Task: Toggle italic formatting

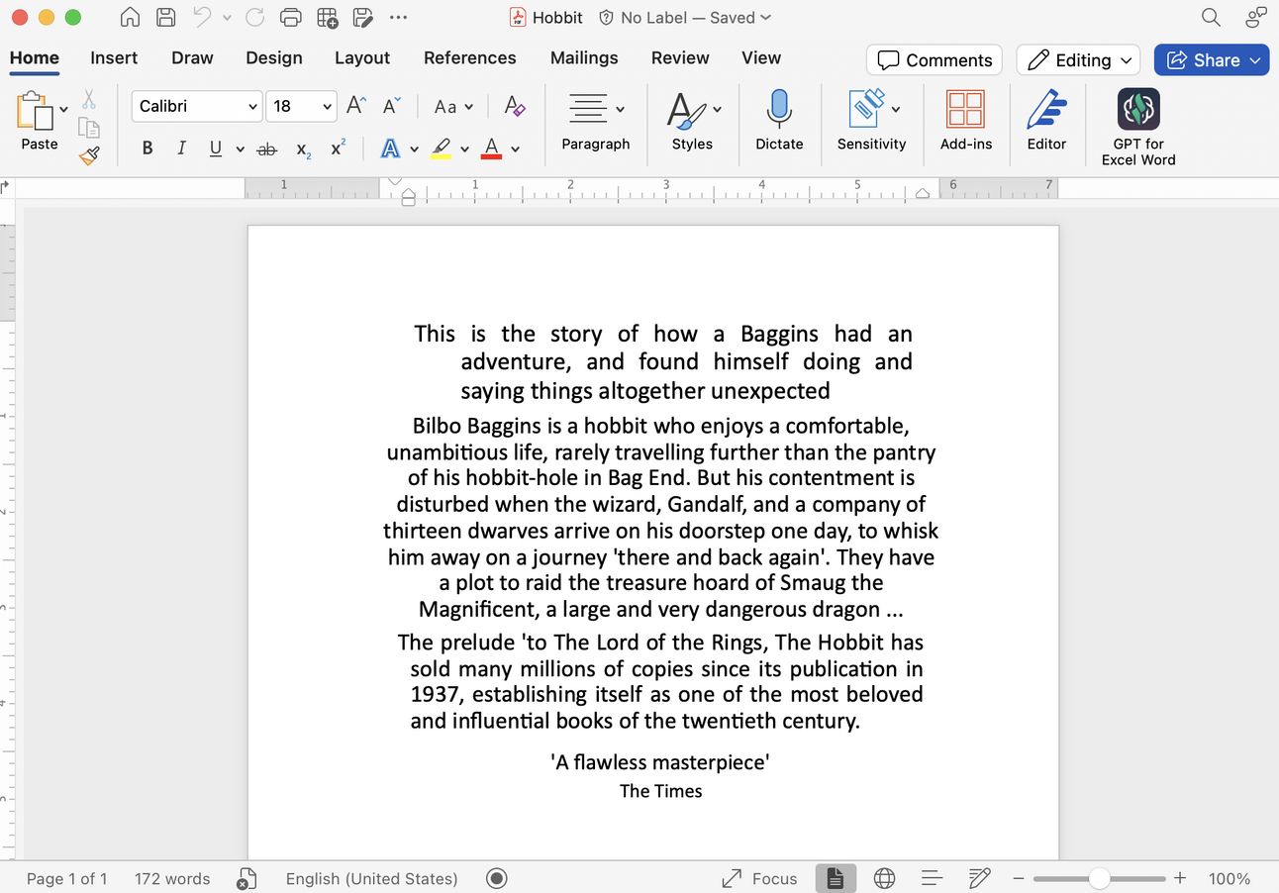Action: click(181, 149)
